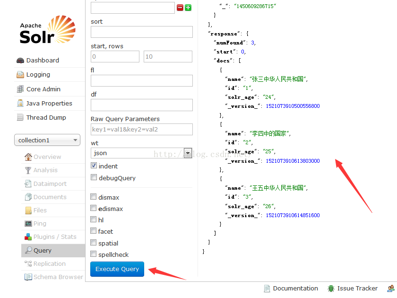
Task: Click version value 1521073910500556800
Action: click(293, 106)
